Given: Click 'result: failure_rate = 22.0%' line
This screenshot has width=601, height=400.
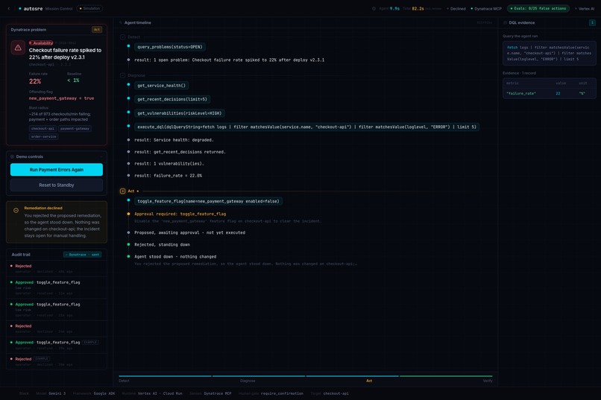Looking at the screenshot, I should (x=169, y=176).
